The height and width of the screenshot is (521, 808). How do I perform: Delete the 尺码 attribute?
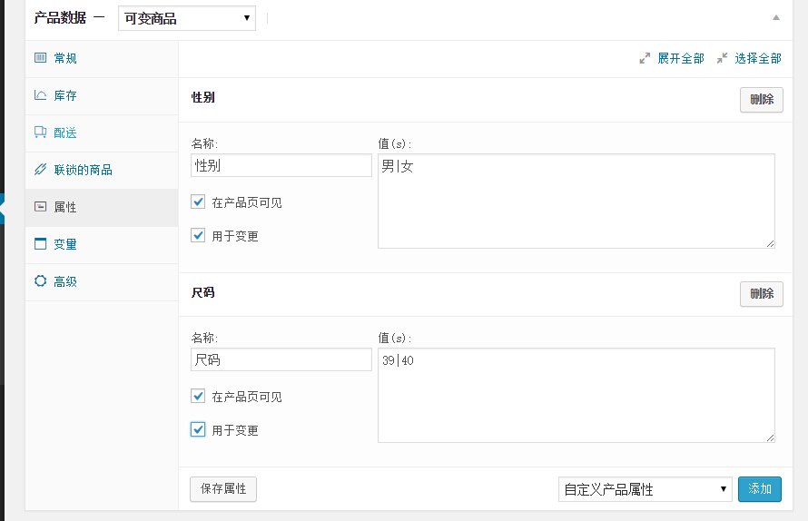pyautogui.click(x=762, y=294)
